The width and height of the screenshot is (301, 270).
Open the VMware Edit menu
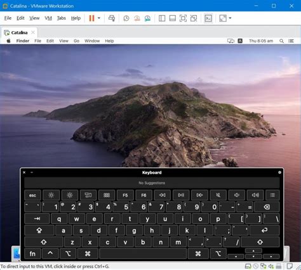point(20,18)
